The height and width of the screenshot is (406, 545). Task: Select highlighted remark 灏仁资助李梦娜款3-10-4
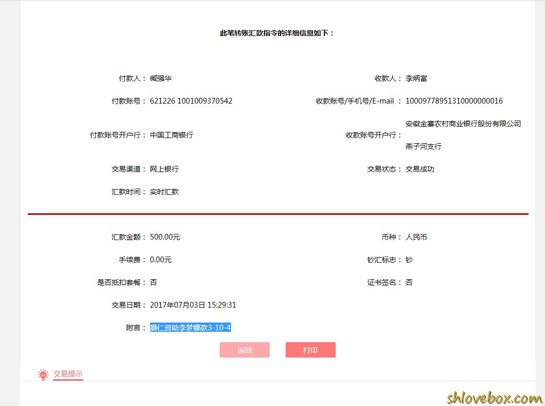[x=190, y=328]
